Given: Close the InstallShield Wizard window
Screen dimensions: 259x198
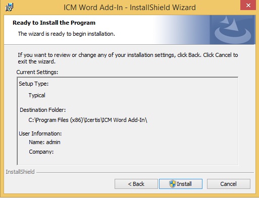Looking at the screenshot, I should point(248,5).
